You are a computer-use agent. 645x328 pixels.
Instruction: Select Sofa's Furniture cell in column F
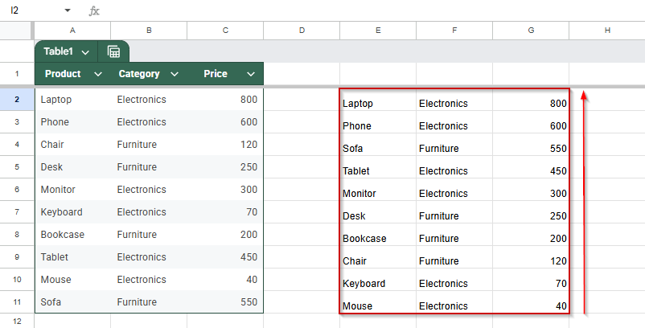point(454,145)
